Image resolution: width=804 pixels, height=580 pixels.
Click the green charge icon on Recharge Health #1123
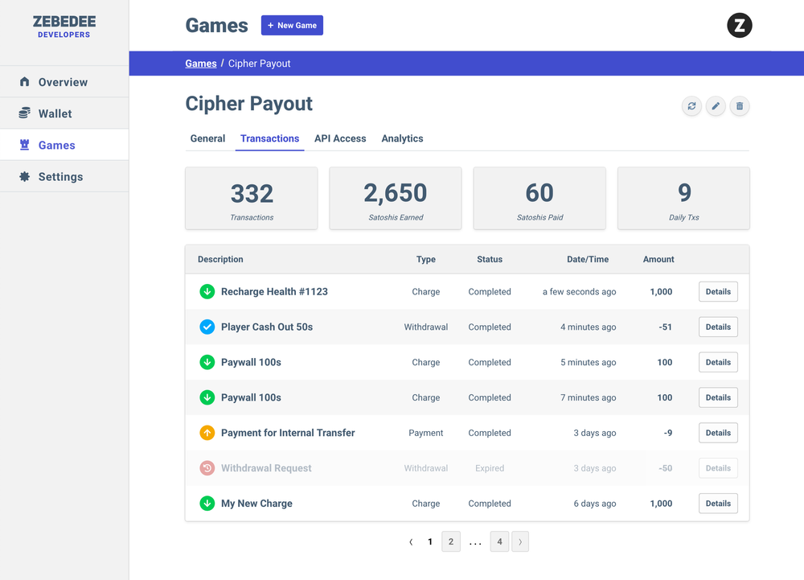click(207, 291)
